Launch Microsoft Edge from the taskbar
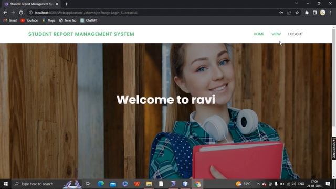This screenshot has height=189, width=336. coord(101,184)
